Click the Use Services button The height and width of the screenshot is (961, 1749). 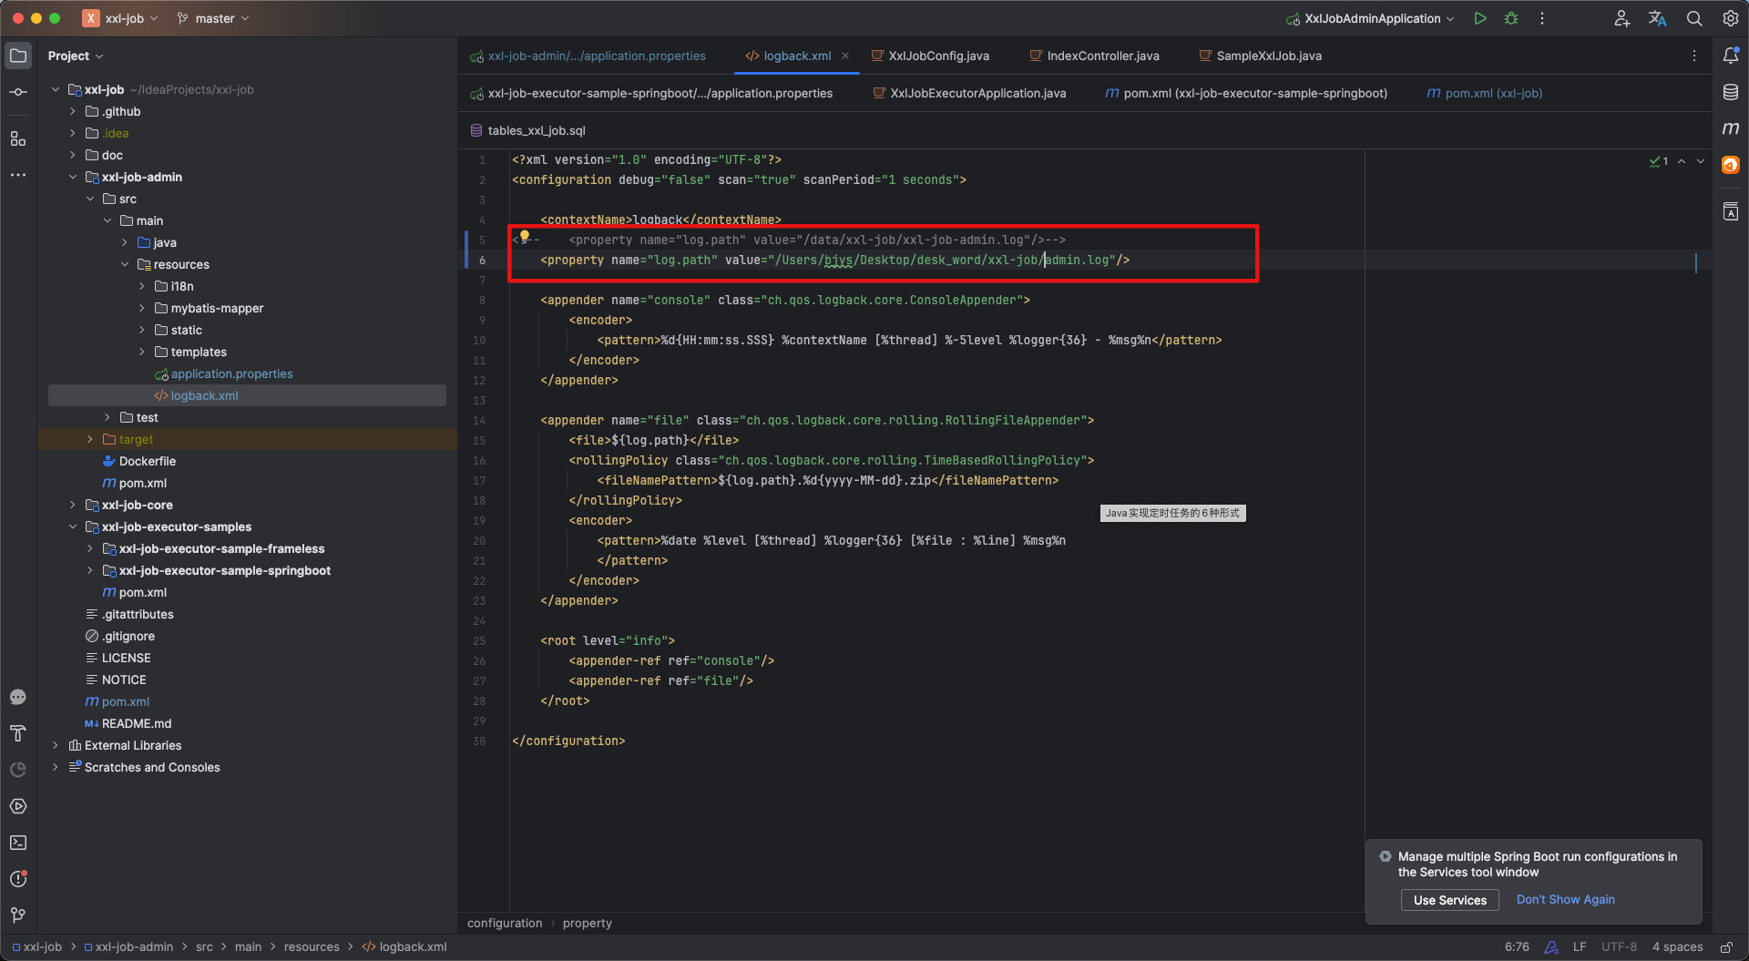[x=1449, y=900]
